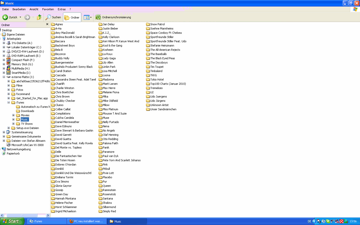Select the Rammstein folder icon

click(100, 190)
